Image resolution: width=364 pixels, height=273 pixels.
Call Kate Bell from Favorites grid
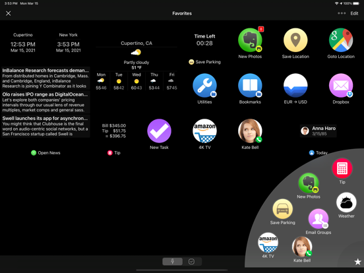tap(250, 131)
